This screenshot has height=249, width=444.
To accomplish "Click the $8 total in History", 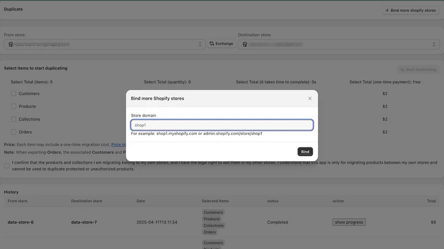I will [x=433, y=222].
